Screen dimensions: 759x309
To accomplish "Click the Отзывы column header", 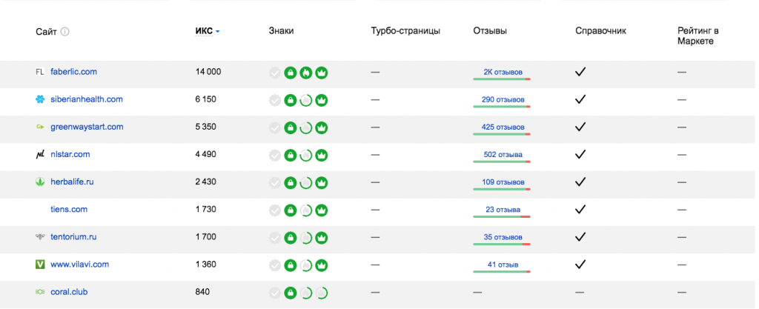I will pos(491,31).
